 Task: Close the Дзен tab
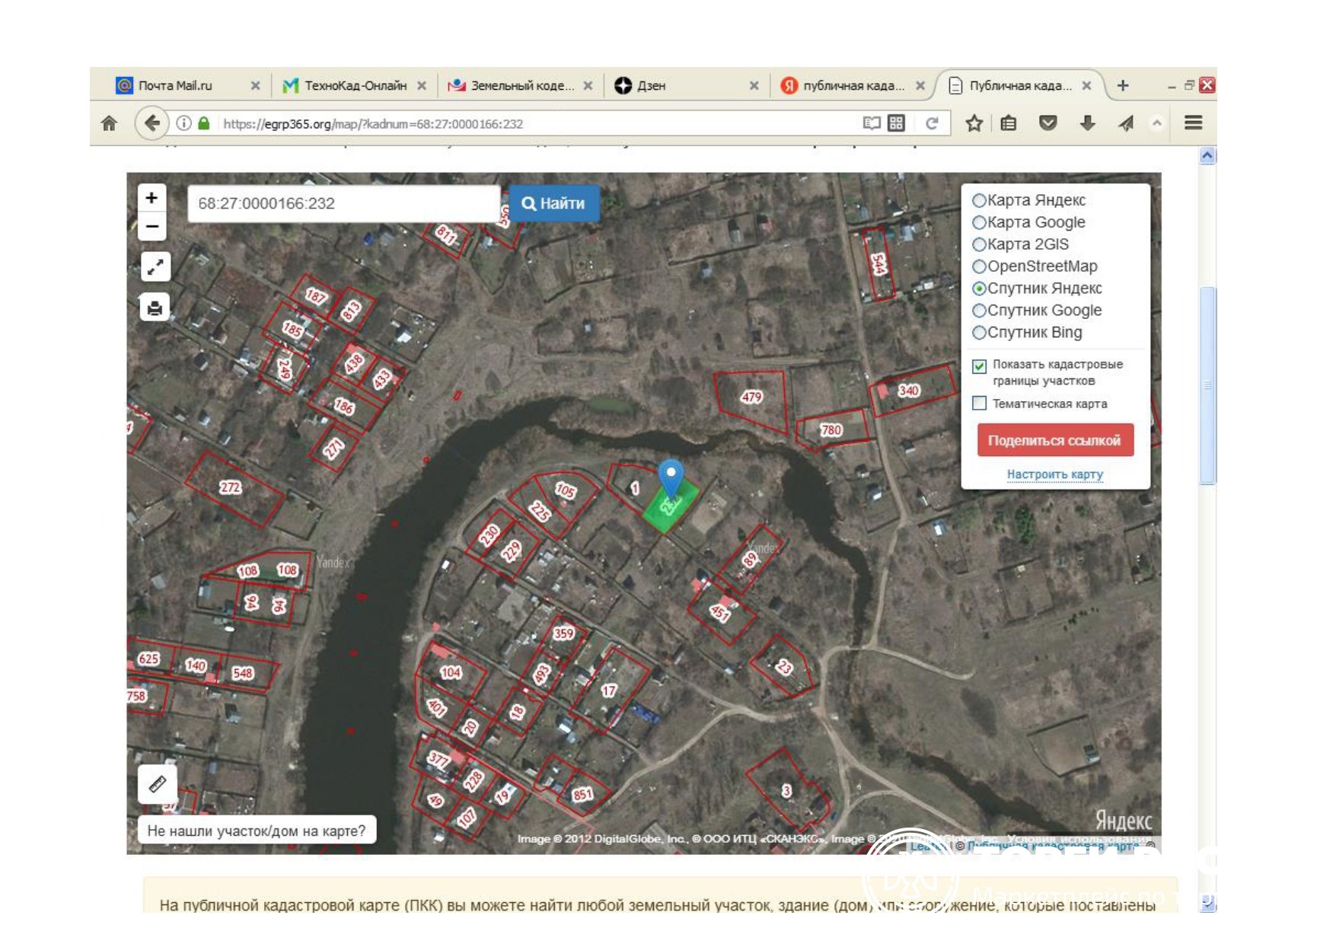click(x=754, y=86)
